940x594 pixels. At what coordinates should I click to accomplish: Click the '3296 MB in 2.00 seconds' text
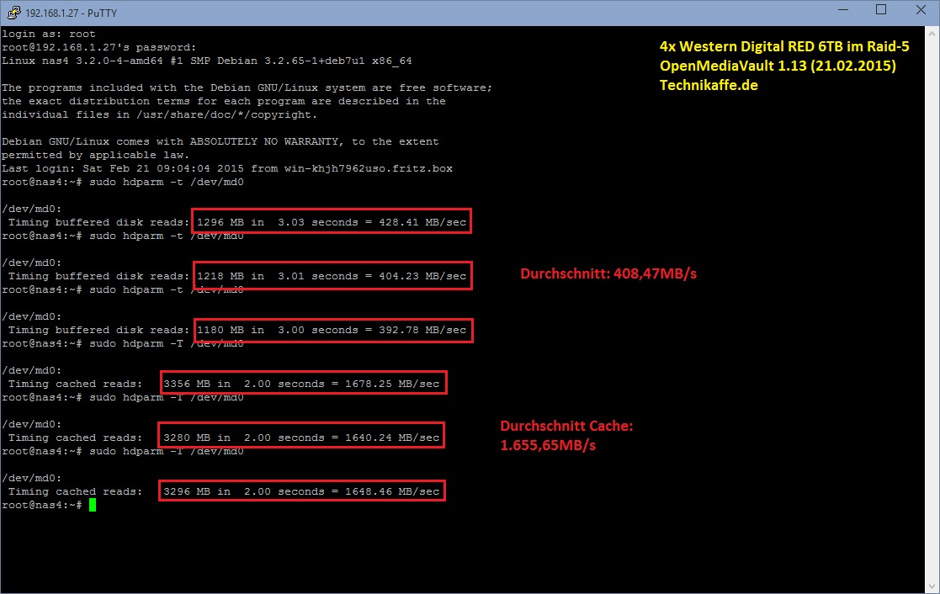pos(244,491)
